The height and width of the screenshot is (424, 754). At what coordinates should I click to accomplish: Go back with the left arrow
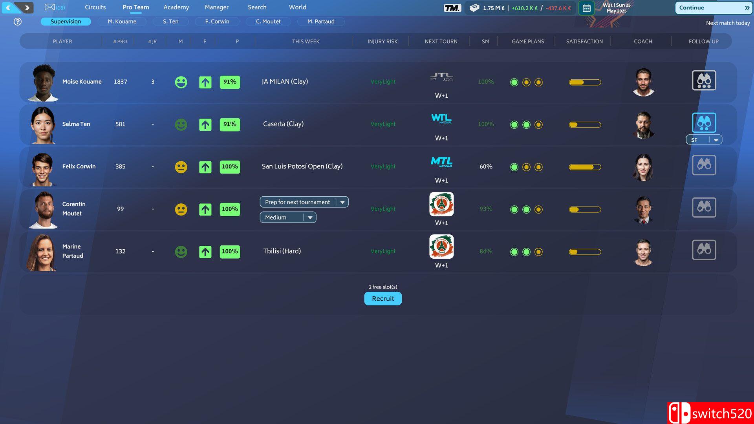[8, 7]
